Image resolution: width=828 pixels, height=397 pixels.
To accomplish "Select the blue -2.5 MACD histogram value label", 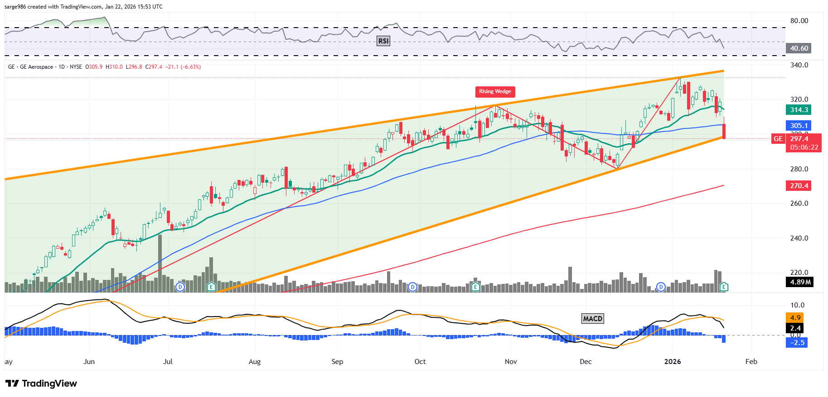I will 797,343.
